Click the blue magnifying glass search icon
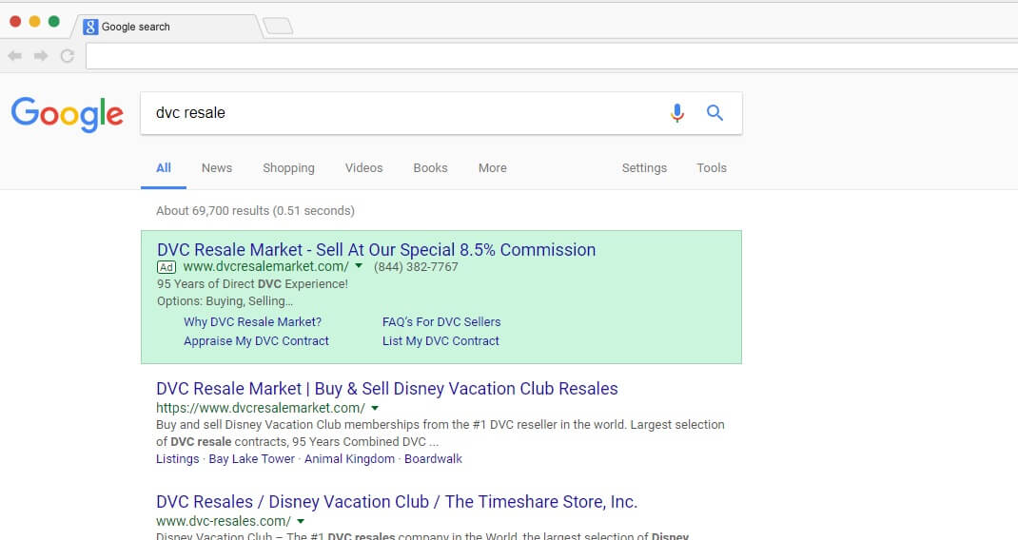1018x540 pixels. (715, 113)
